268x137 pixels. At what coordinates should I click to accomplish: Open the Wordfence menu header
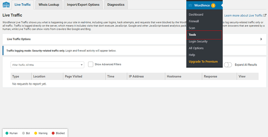point(204,5)
